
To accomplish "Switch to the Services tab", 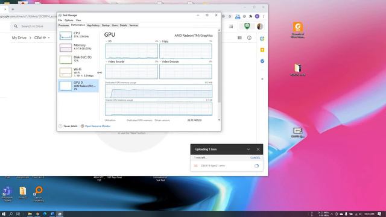I will click(134, 25).
